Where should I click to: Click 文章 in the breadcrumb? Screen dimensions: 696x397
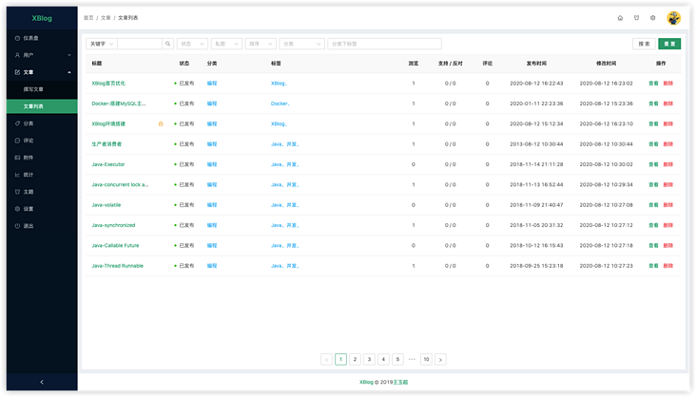[106, 18]
